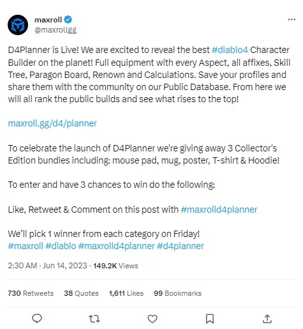Click the #d4planner hashtag at the end
Screen dimensions: 303x329
point(181,246)
